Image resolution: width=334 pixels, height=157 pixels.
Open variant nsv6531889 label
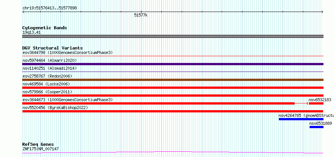point(320,123)
